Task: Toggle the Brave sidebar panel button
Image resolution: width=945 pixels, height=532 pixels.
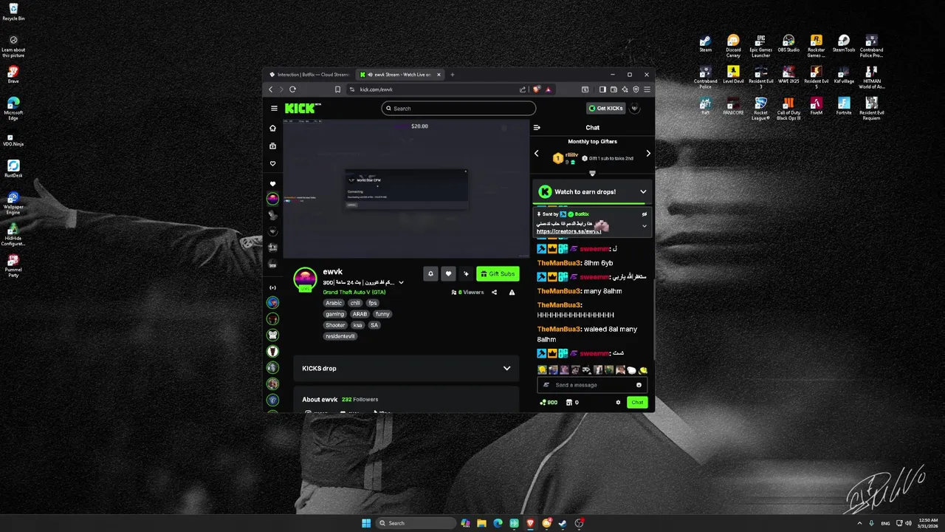Action: click(602, 89)
